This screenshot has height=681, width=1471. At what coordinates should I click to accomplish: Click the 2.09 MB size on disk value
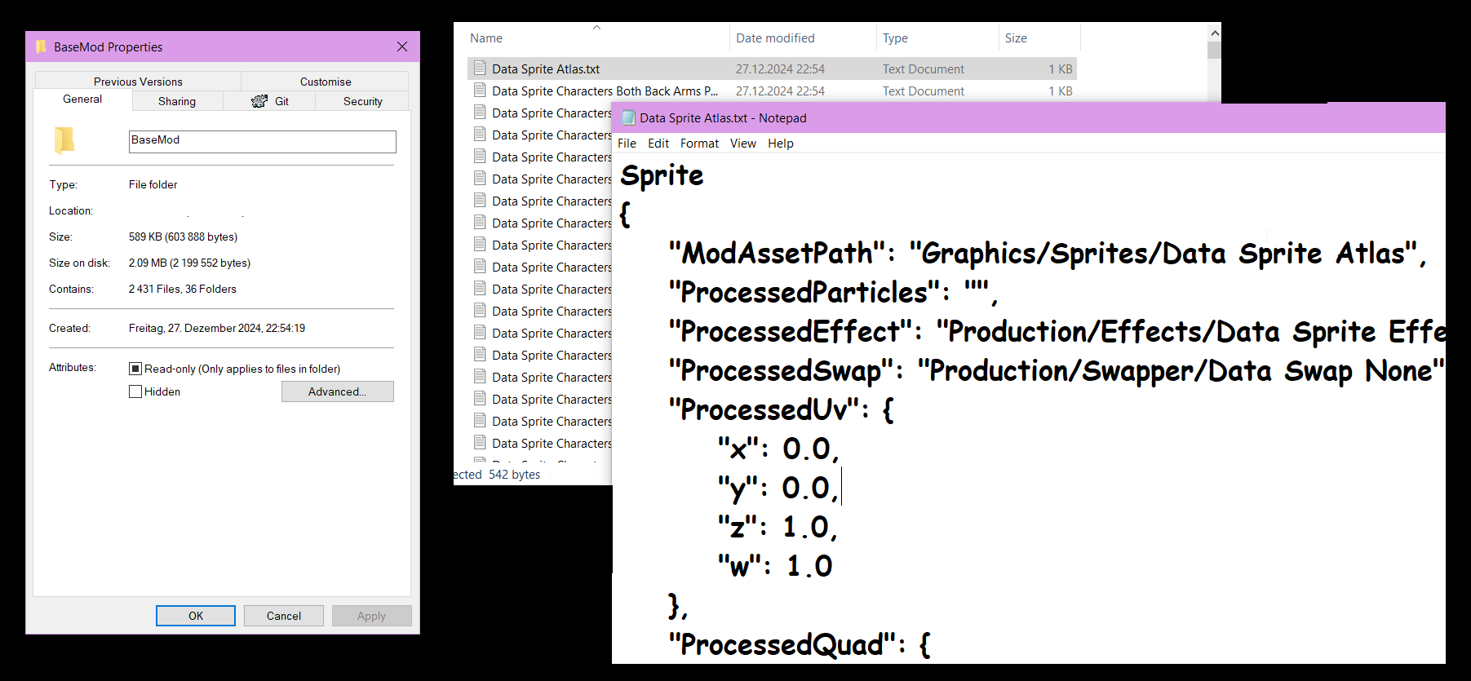[189, 263]
